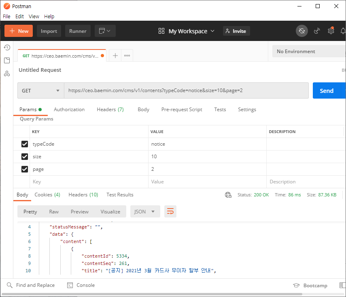346x297 pixels.
Task: Open the response Headers (10) tab
Action: click(x=83, y=195)
